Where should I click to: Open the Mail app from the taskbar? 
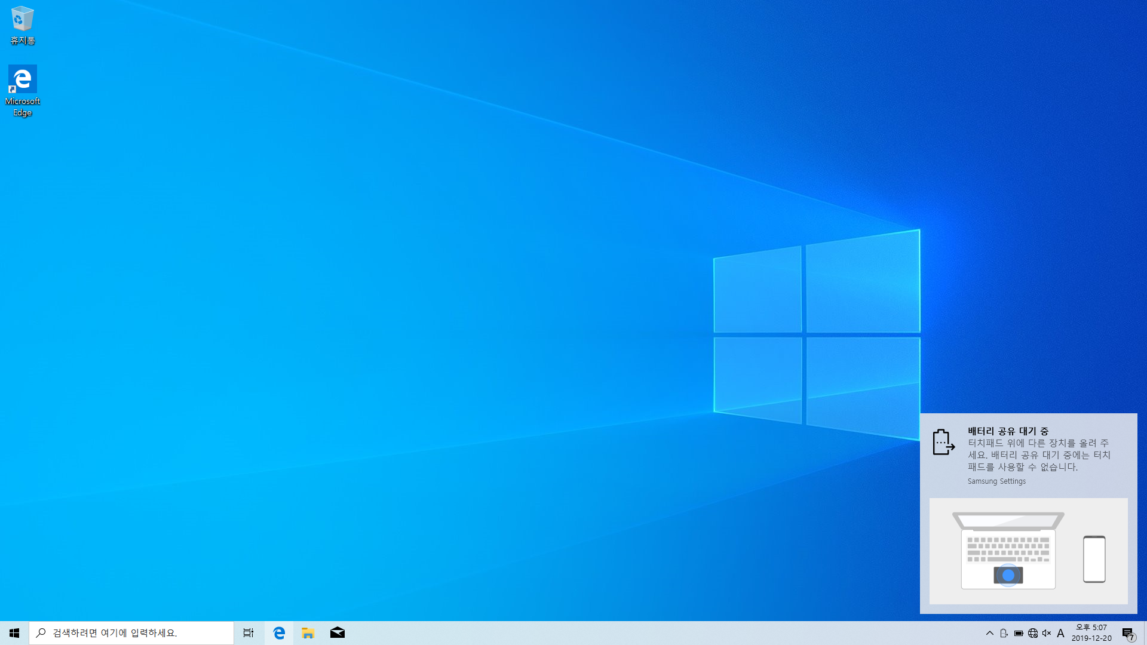click(x=338, y=633)
